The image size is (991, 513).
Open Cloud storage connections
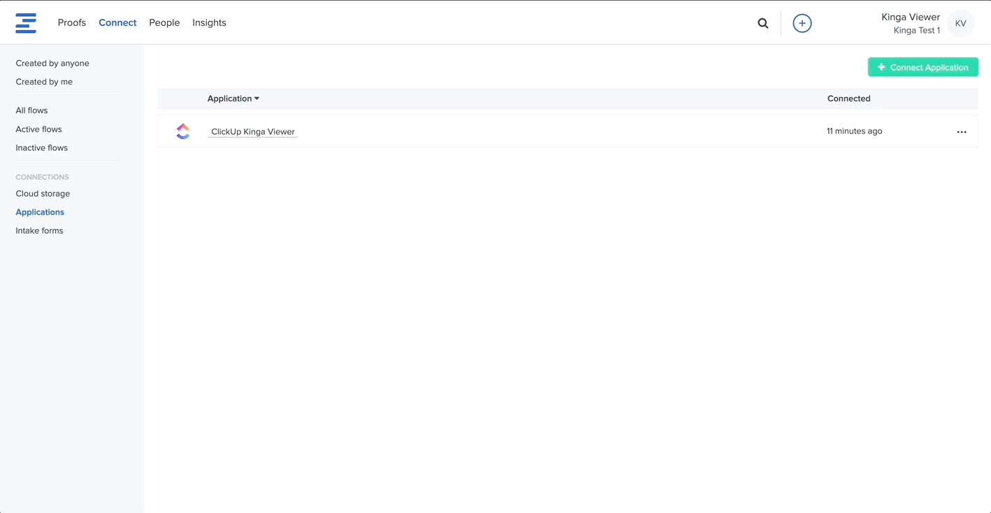[43, 194]
